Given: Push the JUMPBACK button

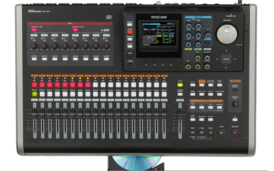Looking at the screenshot, I should 220,107.
